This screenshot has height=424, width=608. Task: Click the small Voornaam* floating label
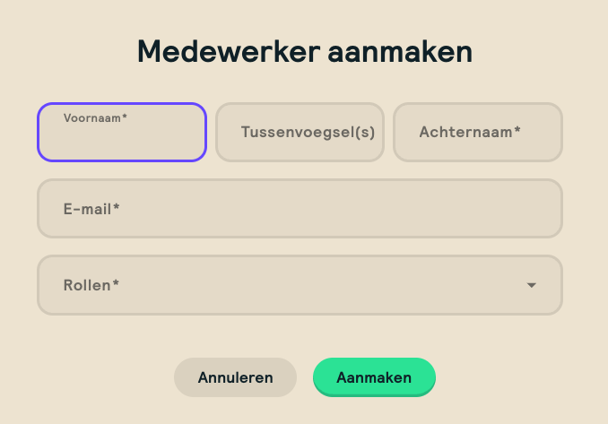coord(95,118)
